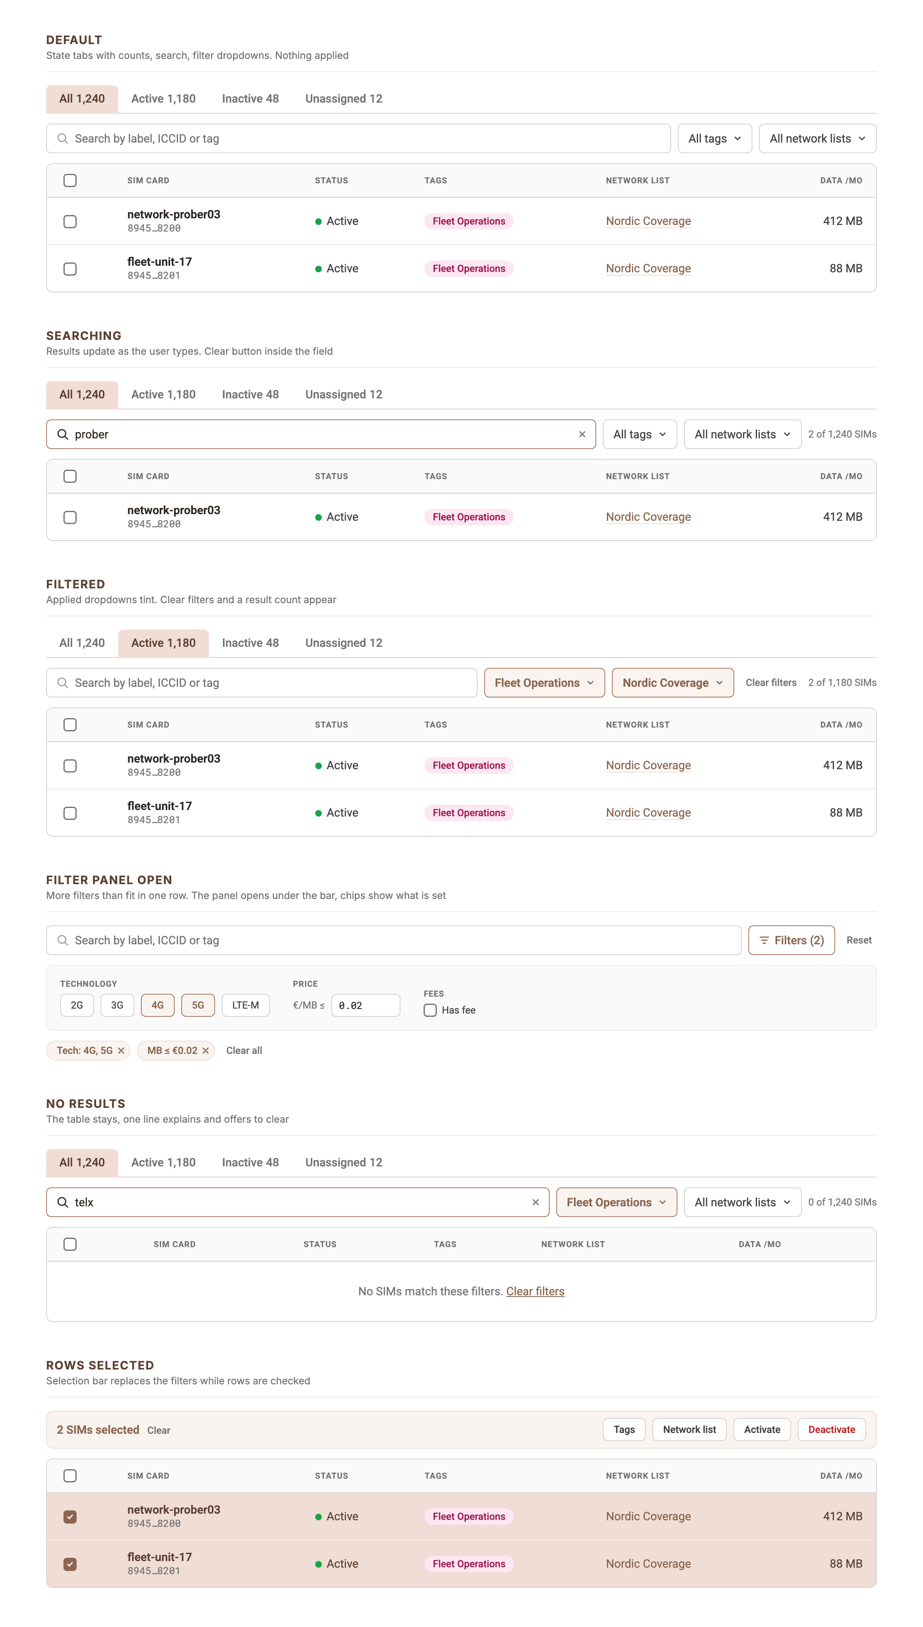Screen dimensions: 923x1627
Task: Click the 'Activate' bulk action button
Action: coord(762,1429)
